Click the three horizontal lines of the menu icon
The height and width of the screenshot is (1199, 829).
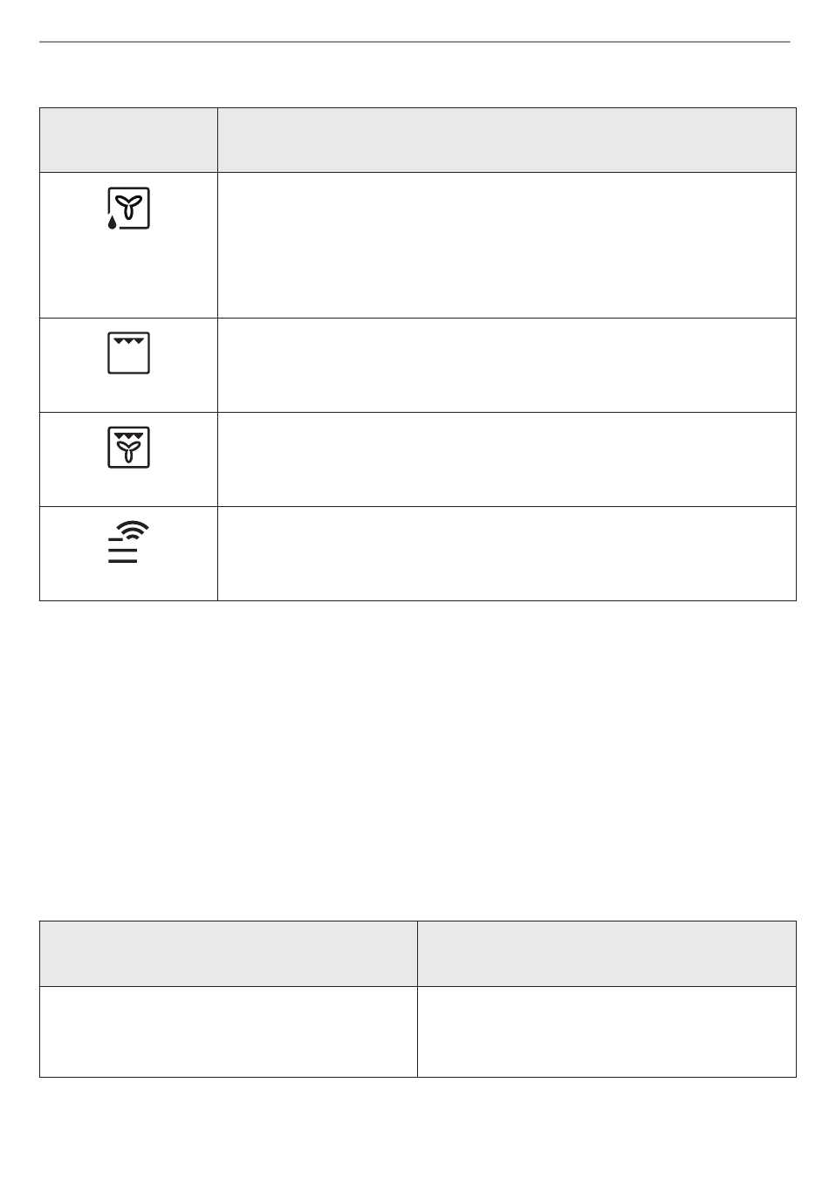coord(123,551)
